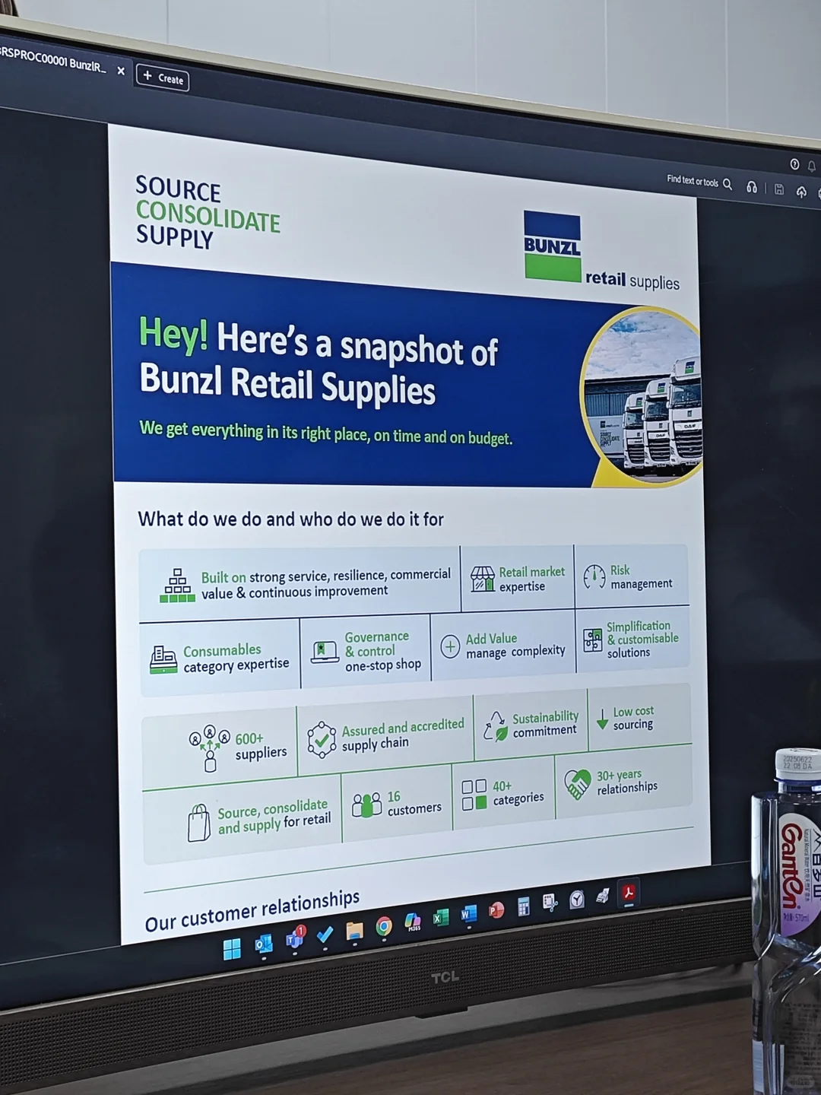
Task: Click the Bunzl retail supplies logo
Action: (x=600, y=252)
